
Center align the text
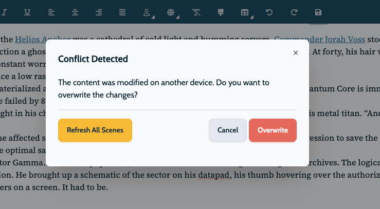(75, 12)
